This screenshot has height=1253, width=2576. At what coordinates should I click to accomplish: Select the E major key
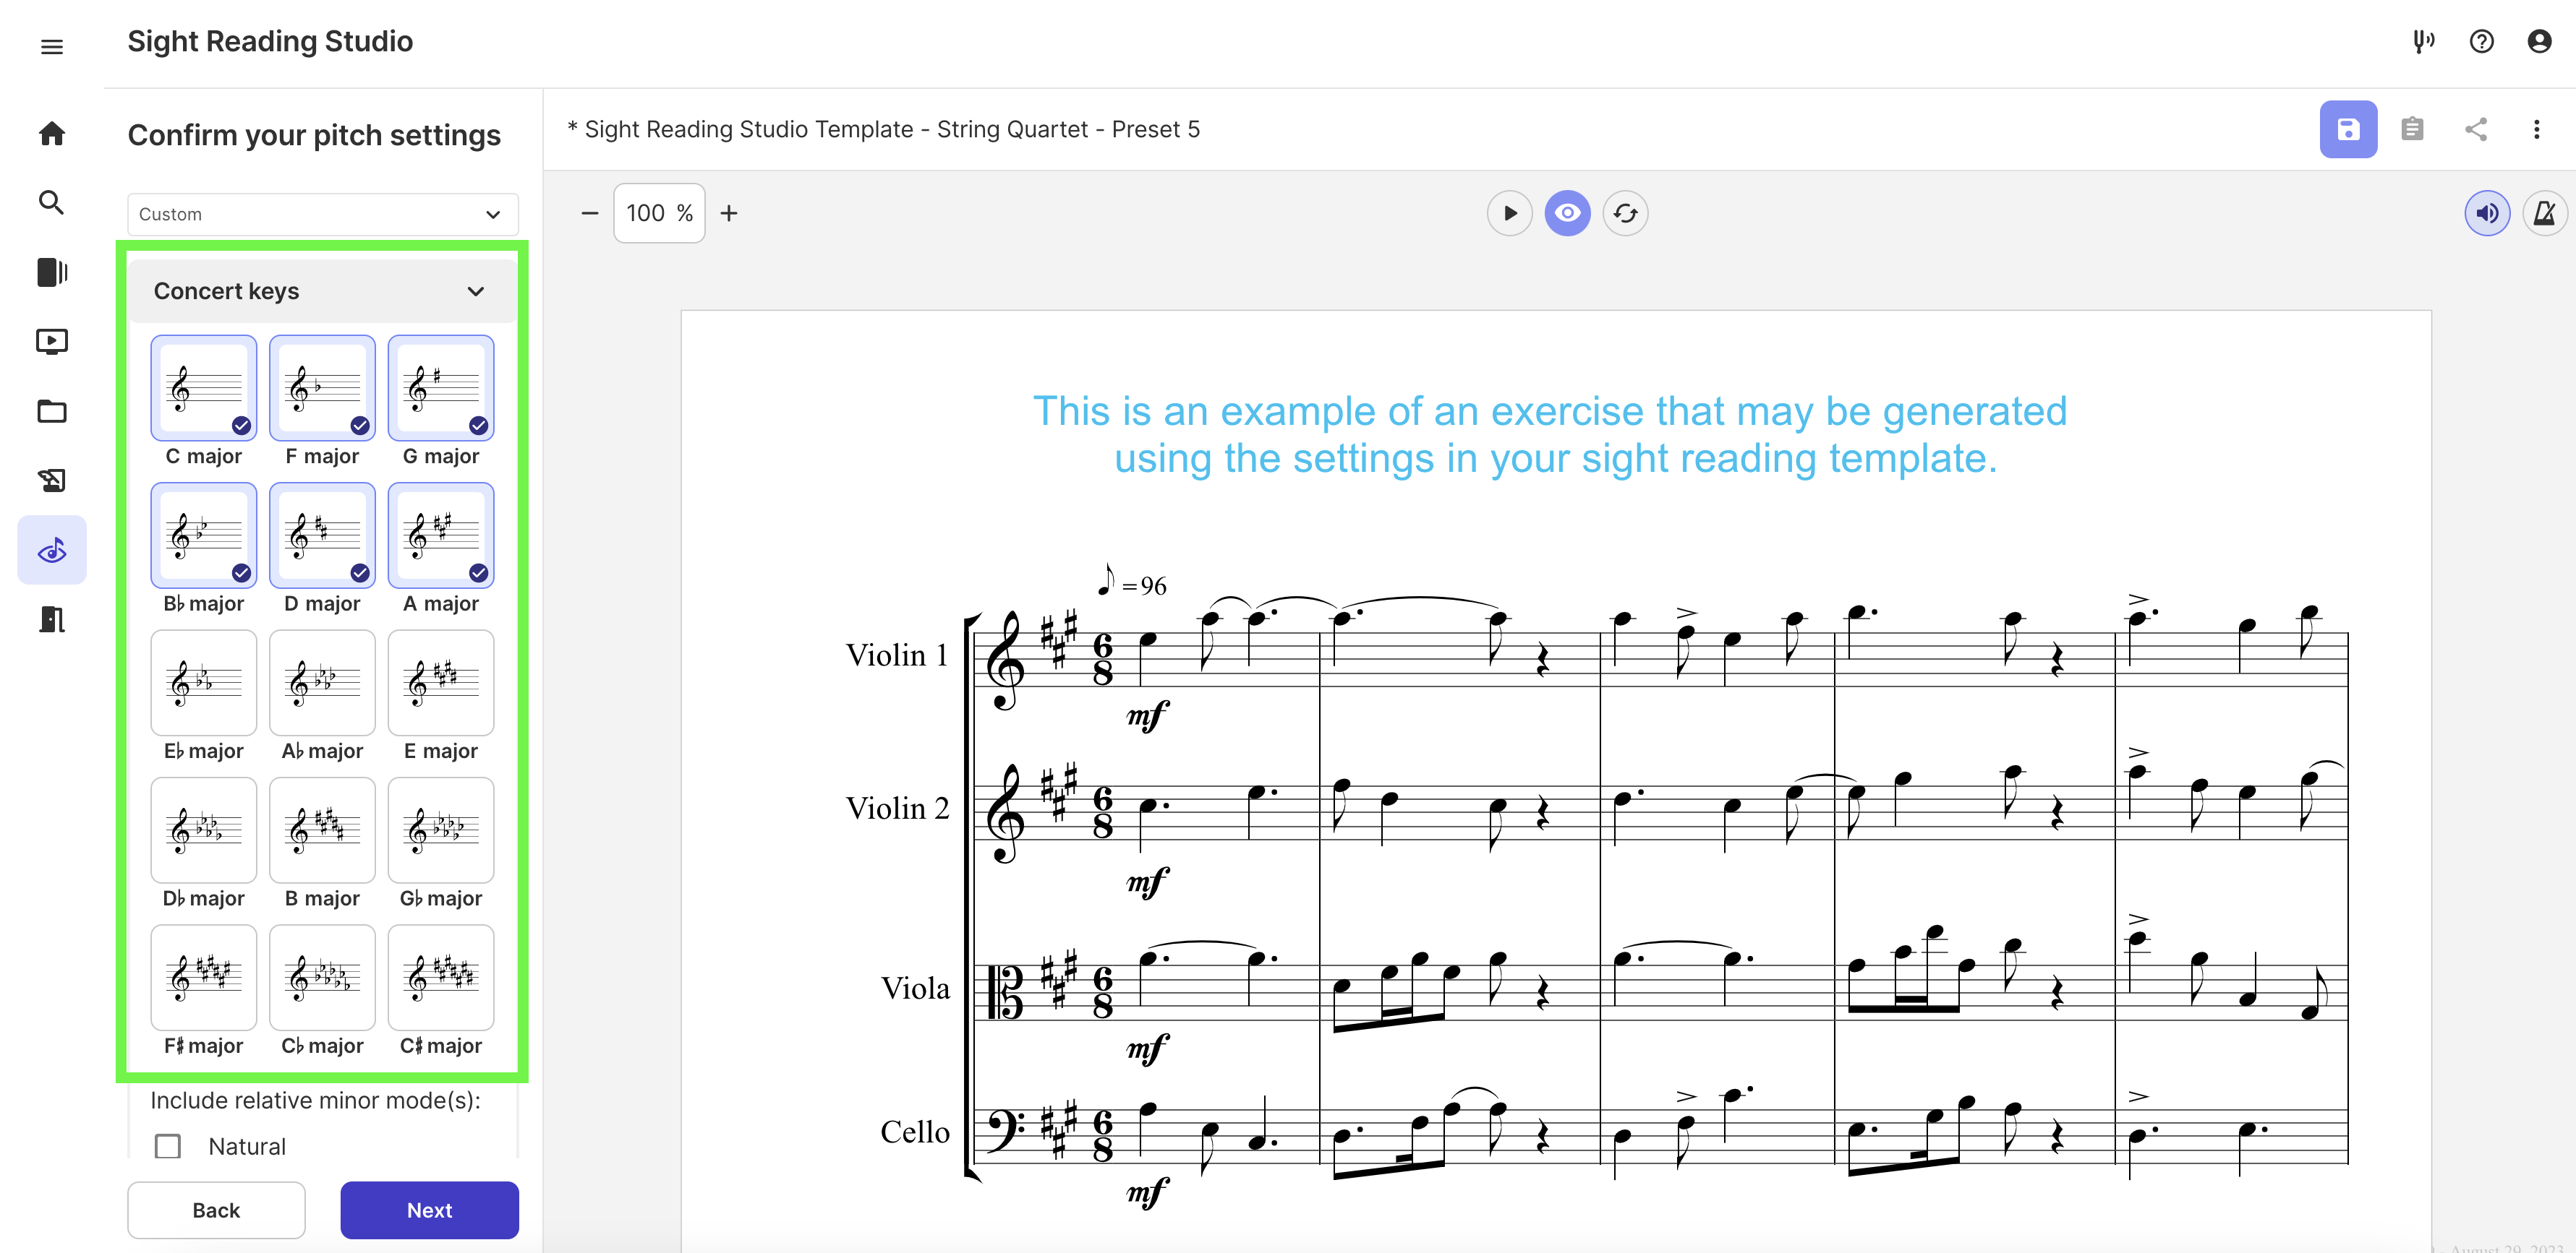[x=441, y=682]
